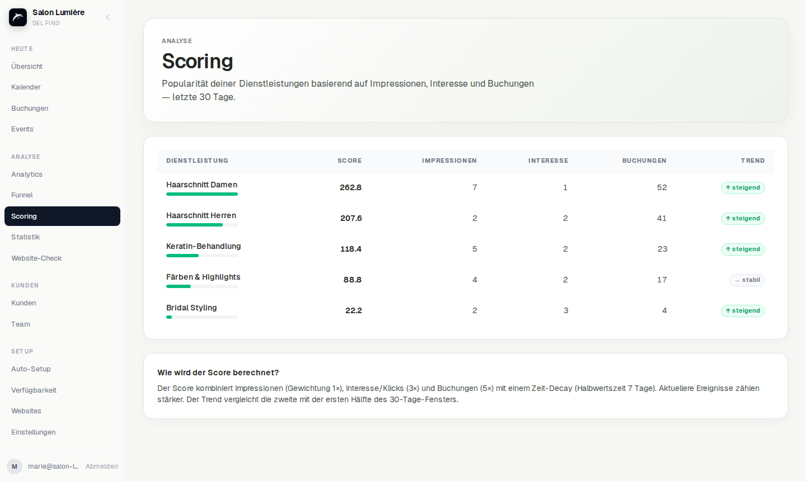The width and height of the screenshot is (806, 481).
Task: Click score value 262.8
Action: tap(350, 187)
